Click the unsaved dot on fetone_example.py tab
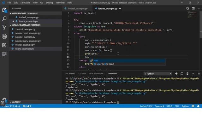Screen dimensions: 202x114 (x=120, y=9)
